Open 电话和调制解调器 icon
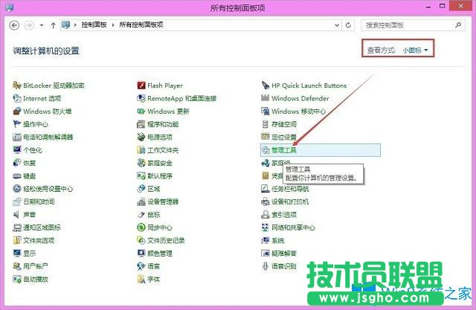This screenshot has height=310, width=476. 17,137
